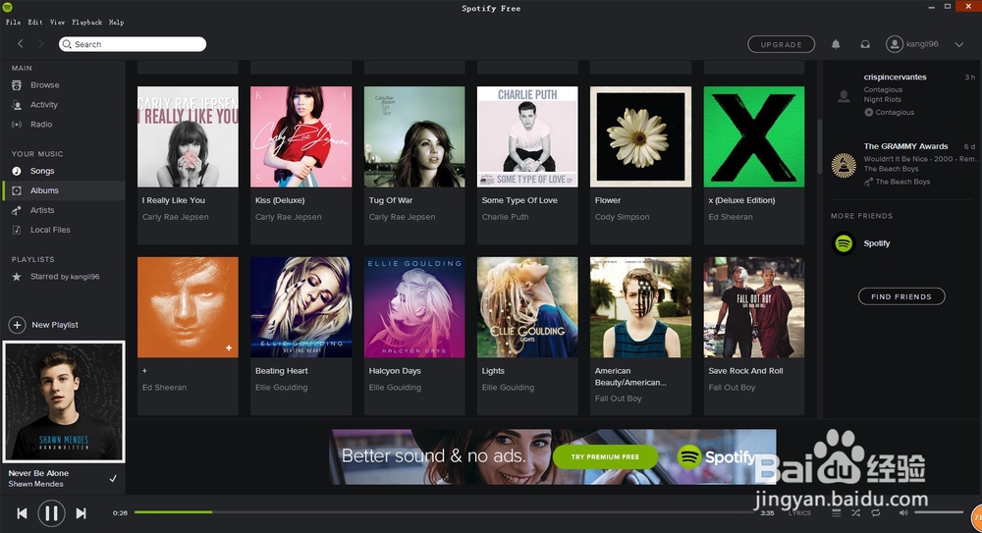Open x (Deluxe Edition) album cover
The height and width of the screenshot is (533, 982).
(x=754, y=136)
